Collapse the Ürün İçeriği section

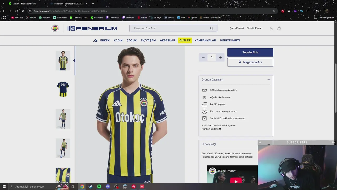pyautogui.click(x=269, y=144)
